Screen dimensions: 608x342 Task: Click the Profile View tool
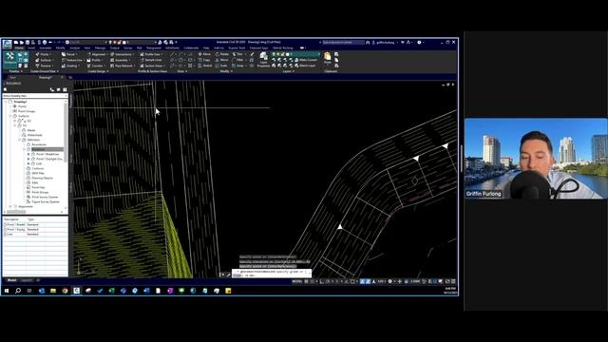pyautogui.click(x=151, y=54)
